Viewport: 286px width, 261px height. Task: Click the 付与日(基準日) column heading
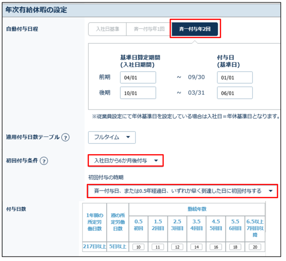pyautogui.click(x=229, y=61)
